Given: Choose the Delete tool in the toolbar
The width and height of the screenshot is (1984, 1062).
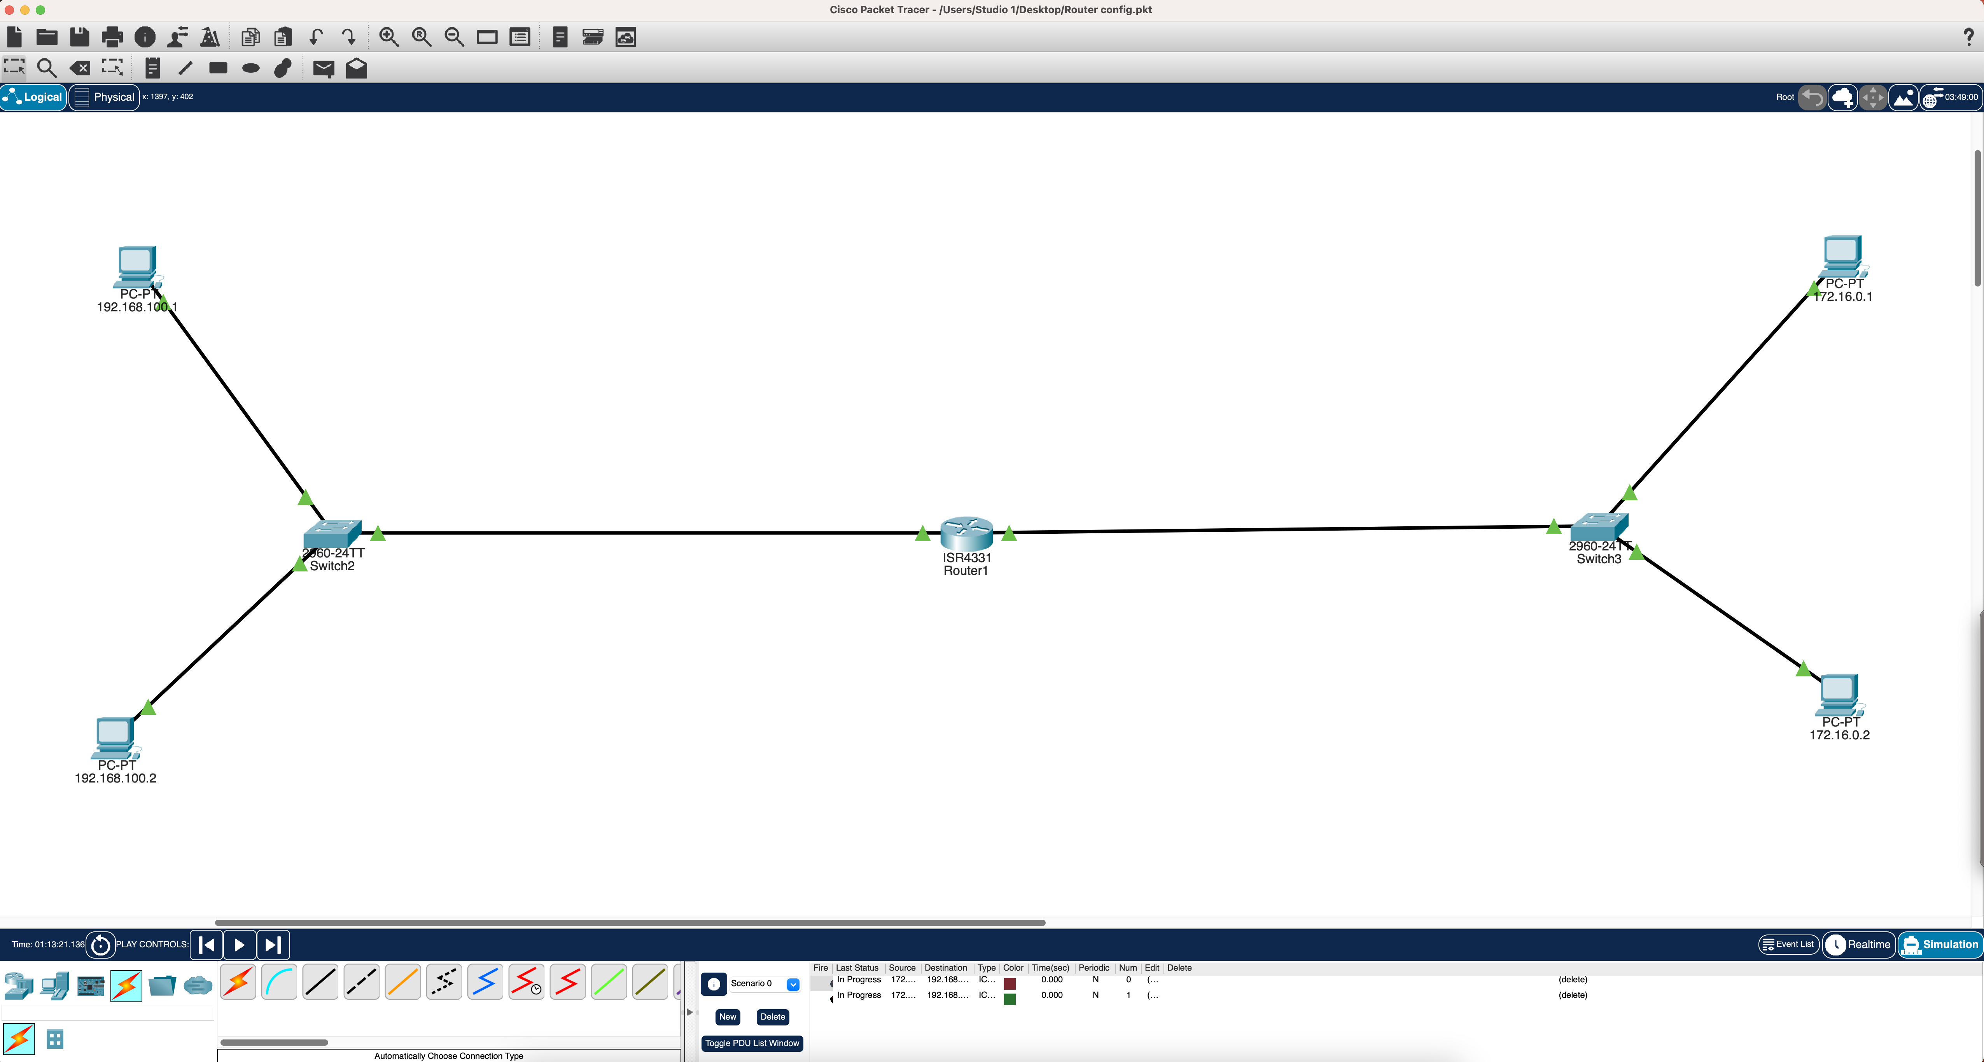Looking at the screenshot, I should click(79, 68).
